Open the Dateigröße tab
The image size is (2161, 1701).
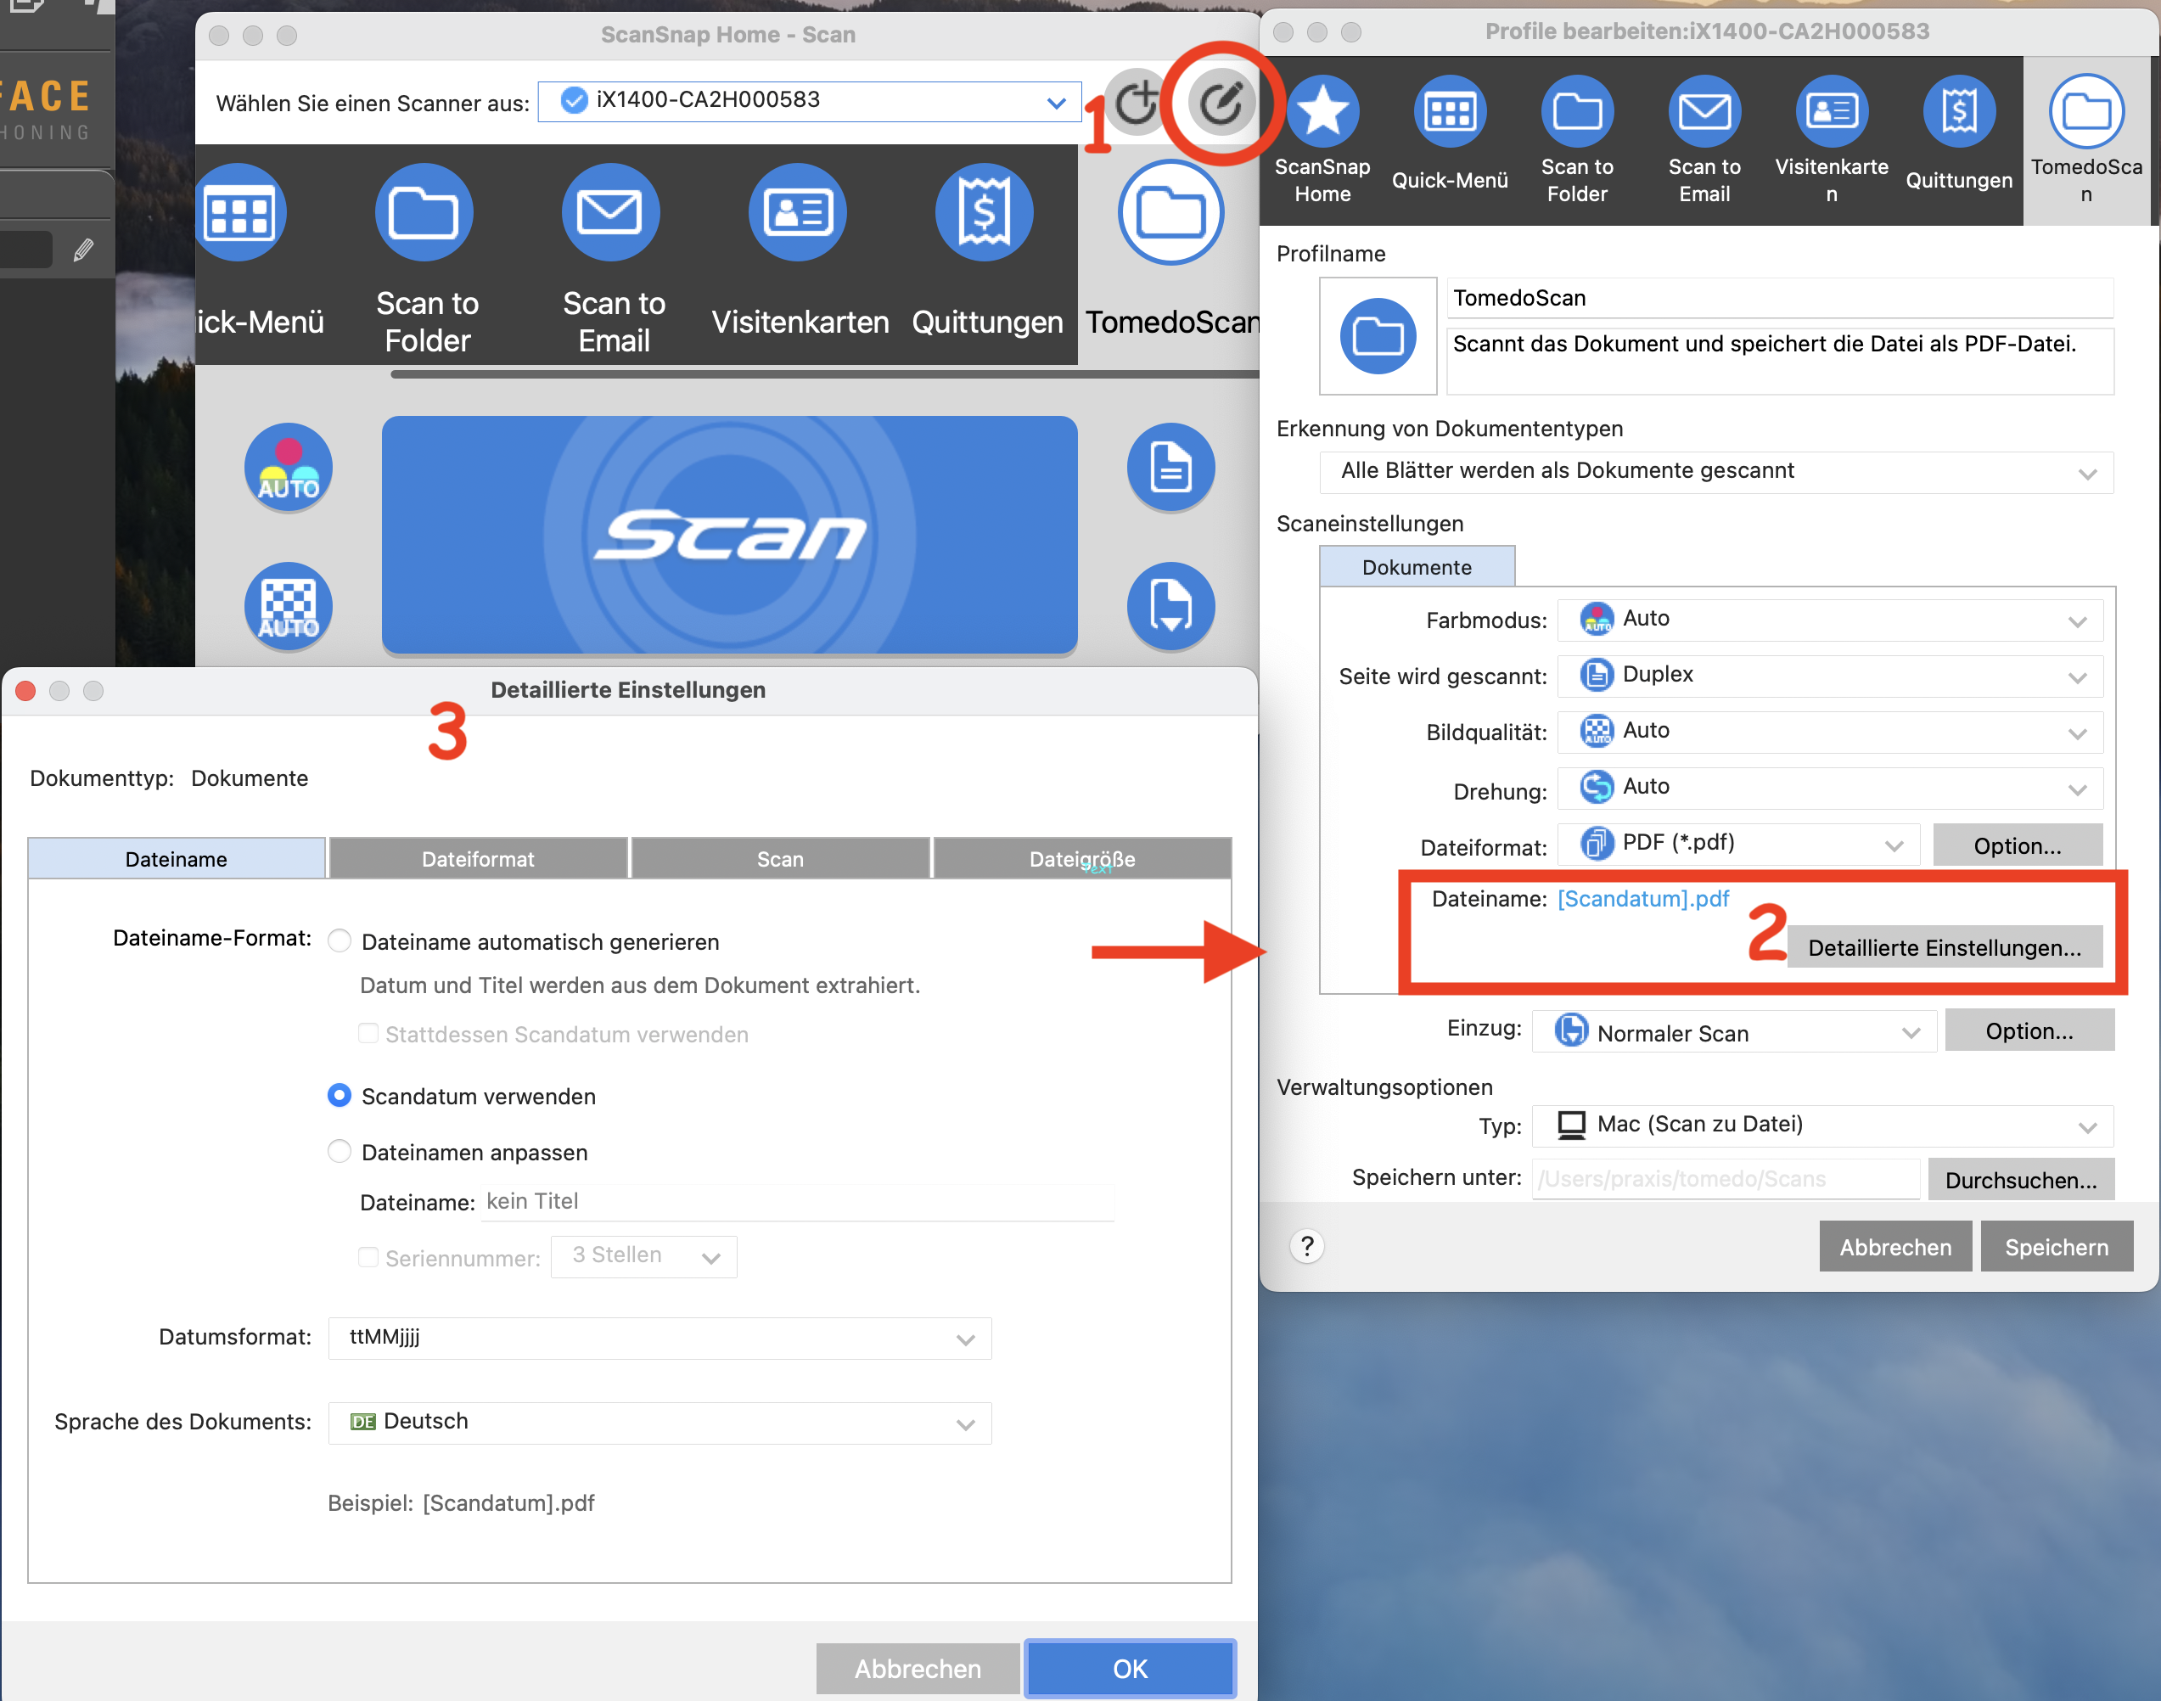click(x=1081, y=858)
